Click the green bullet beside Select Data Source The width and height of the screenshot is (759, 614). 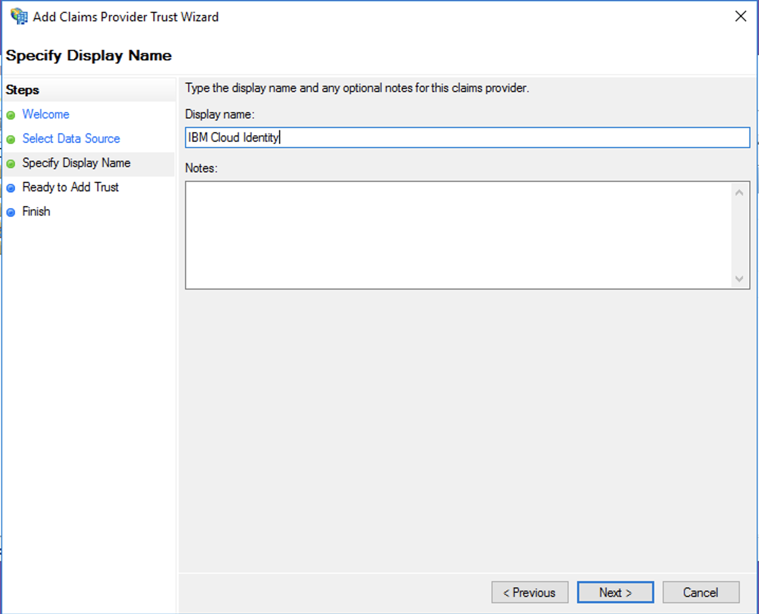tap(11, 139)
